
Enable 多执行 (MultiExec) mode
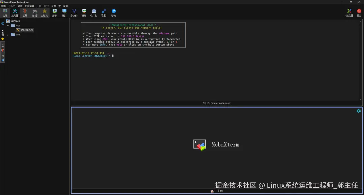74,13
